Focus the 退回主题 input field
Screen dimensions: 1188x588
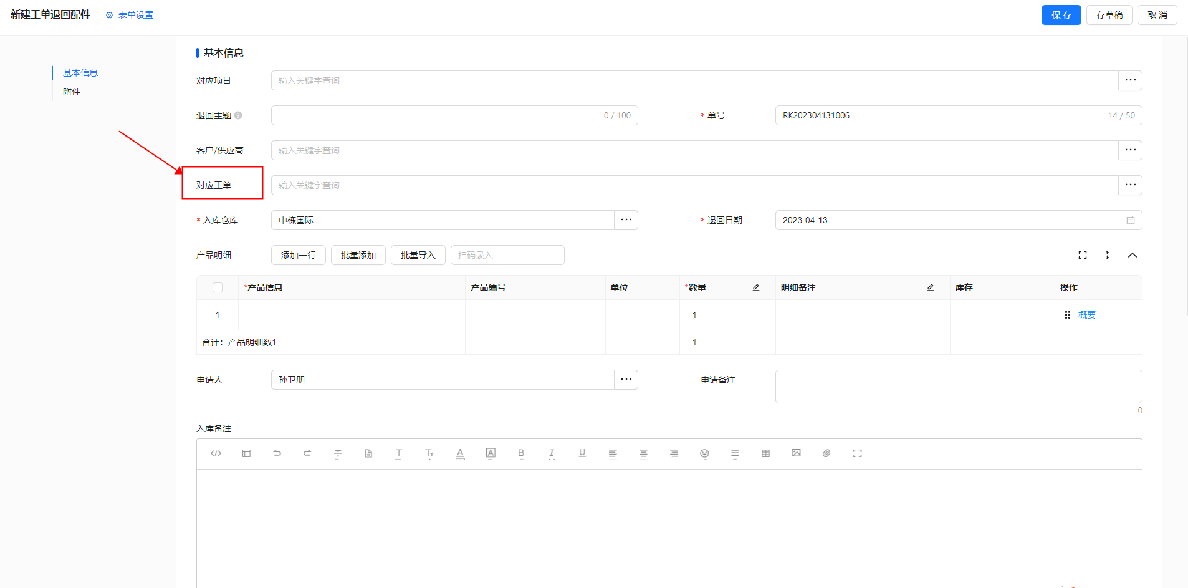(454, 115)
